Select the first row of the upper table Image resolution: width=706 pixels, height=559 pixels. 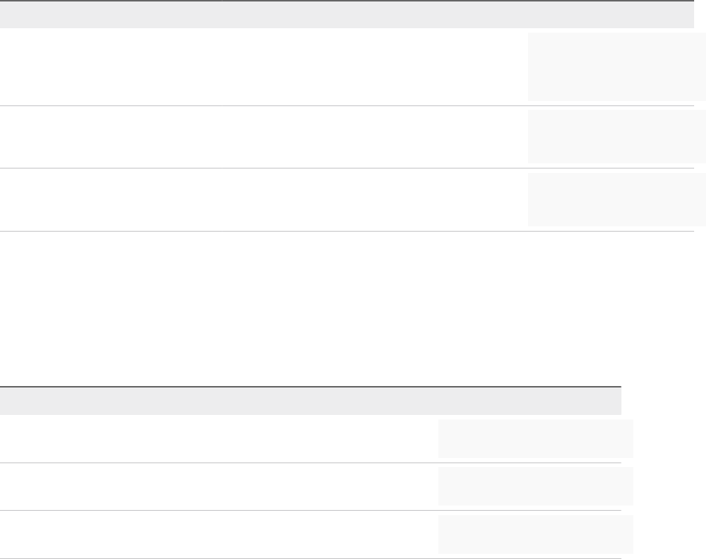[x=347, y=67]
